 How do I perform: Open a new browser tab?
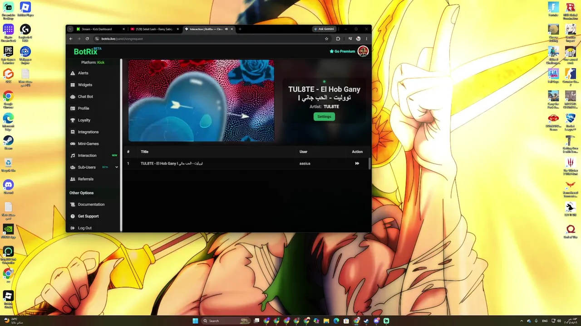240,29
